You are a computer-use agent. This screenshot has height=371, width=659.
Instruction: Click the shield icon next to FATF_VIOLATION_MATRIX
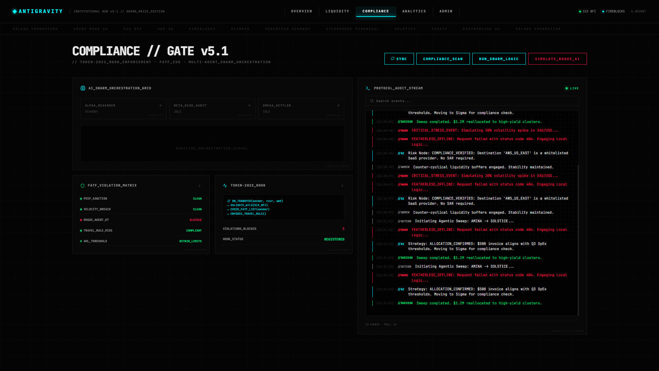pyautogui.click(x=82, y=185)
